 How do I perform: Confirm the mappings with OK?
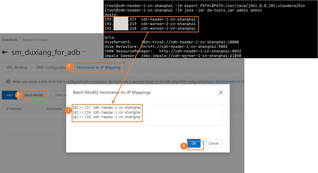coord(194,143)
